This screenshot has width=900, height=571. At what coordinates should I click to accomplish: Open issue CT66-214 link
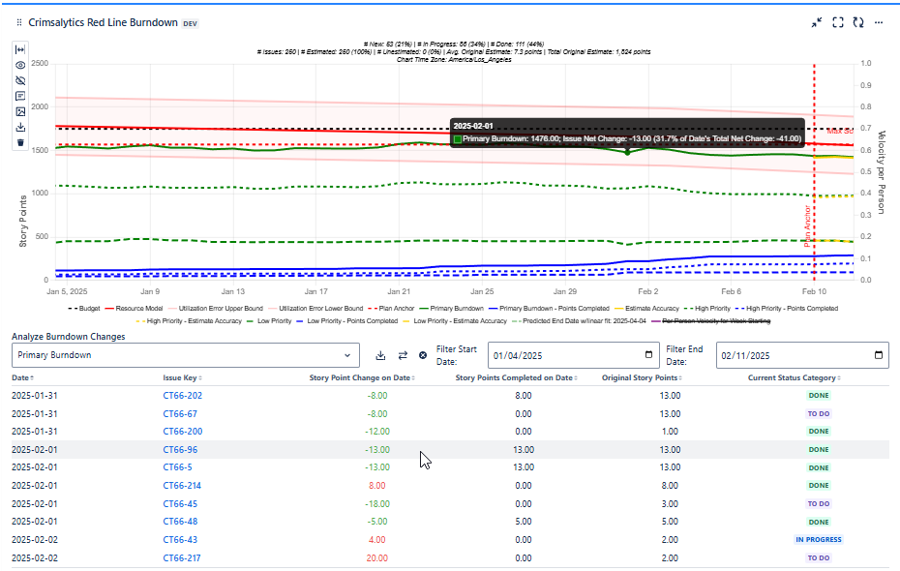coord(182,486)
